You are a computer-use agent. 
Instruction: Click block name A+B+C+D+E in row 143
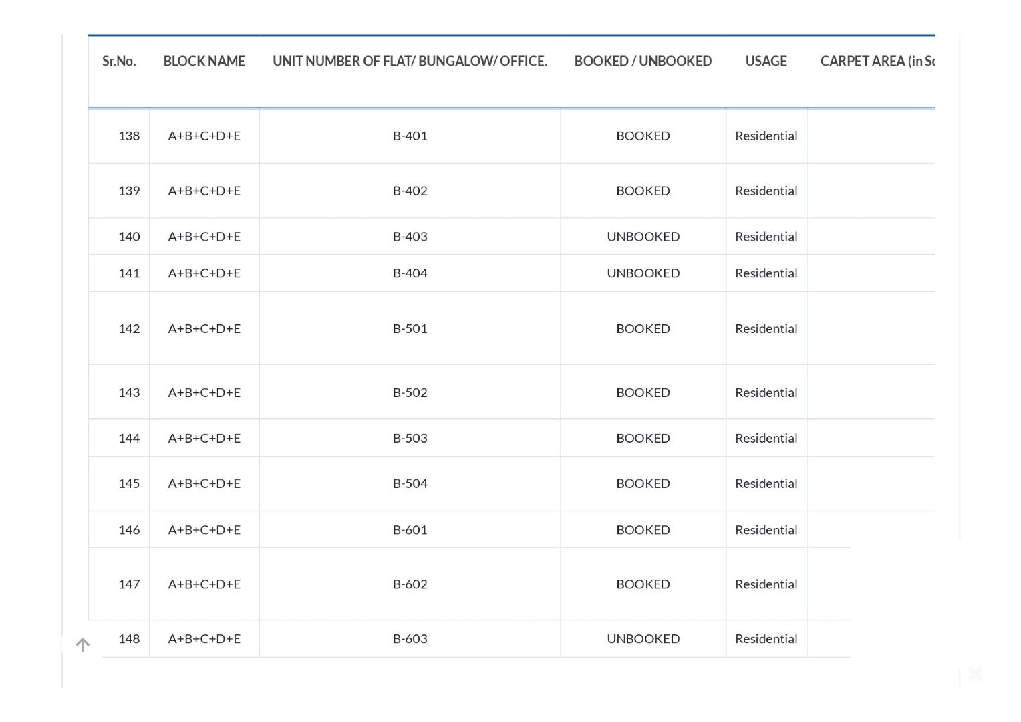tap(204, 392)
